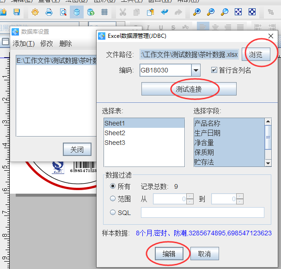Select the 所有 radio button
Screen dimensions: 281x269
point(113,186)
